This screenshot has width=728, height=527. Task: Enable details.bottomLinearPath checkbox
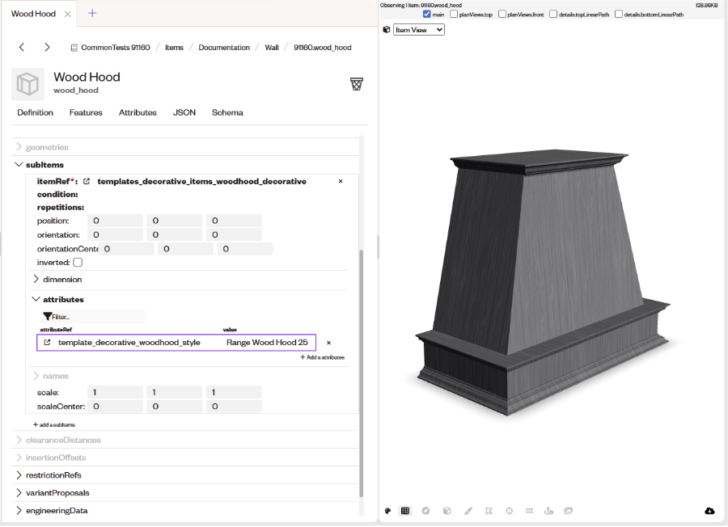pos(619,15)
